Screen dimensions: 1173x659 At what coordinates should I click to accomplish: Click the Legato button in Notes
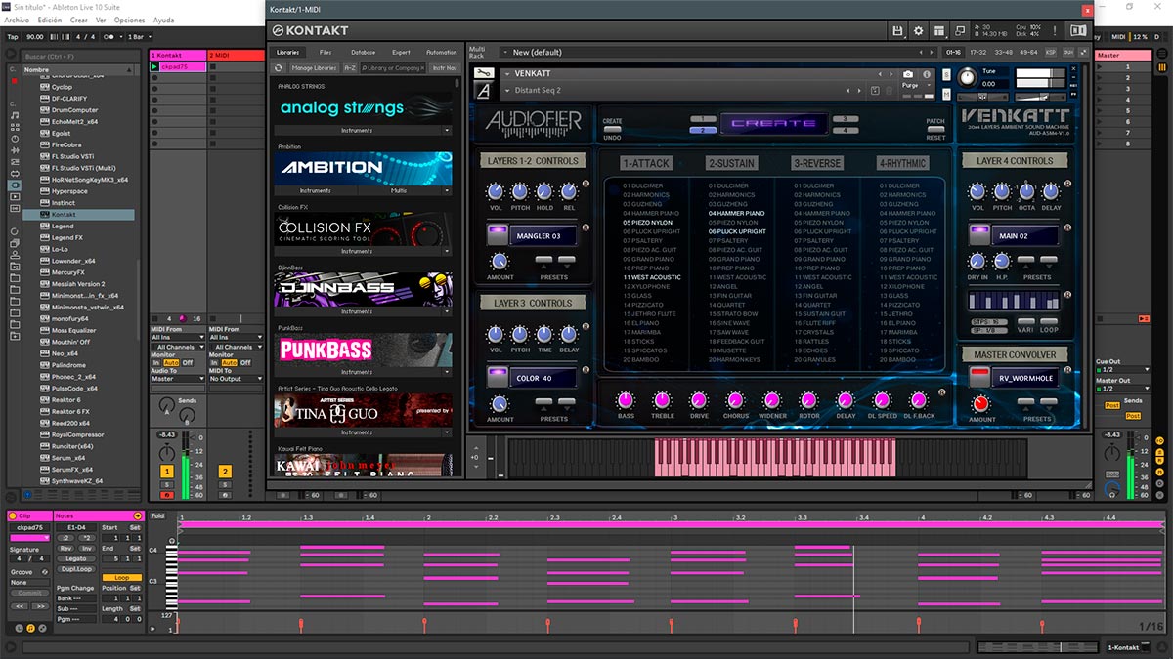pyautogui.click(x=76, y=558)
